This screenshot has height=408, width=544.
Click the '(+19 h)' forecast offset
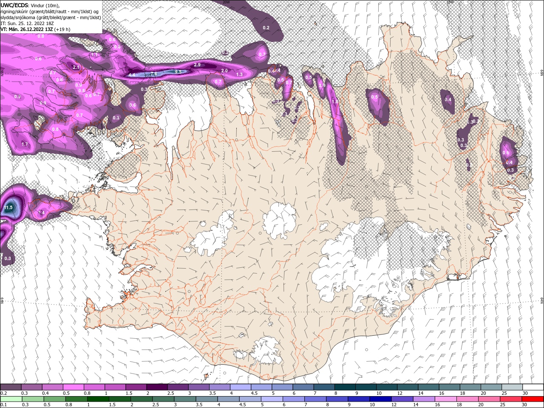point(62,29)
